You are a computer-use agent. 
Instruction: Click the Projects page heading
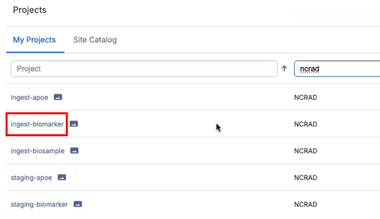click(x=30, y=10)
